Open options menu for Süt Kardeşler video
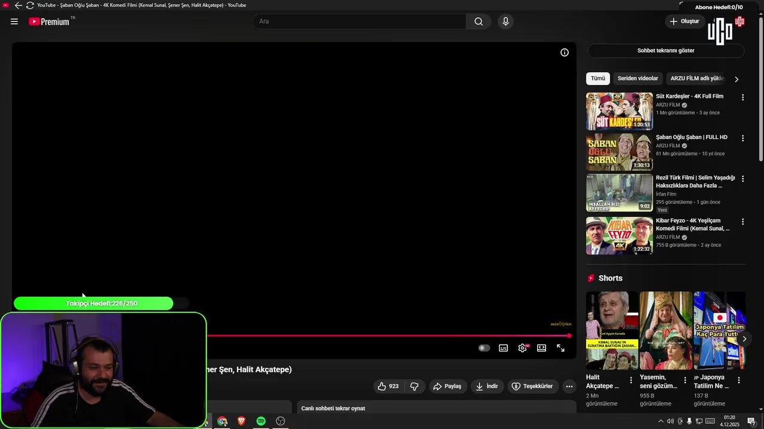 click(x=743, y=97)
